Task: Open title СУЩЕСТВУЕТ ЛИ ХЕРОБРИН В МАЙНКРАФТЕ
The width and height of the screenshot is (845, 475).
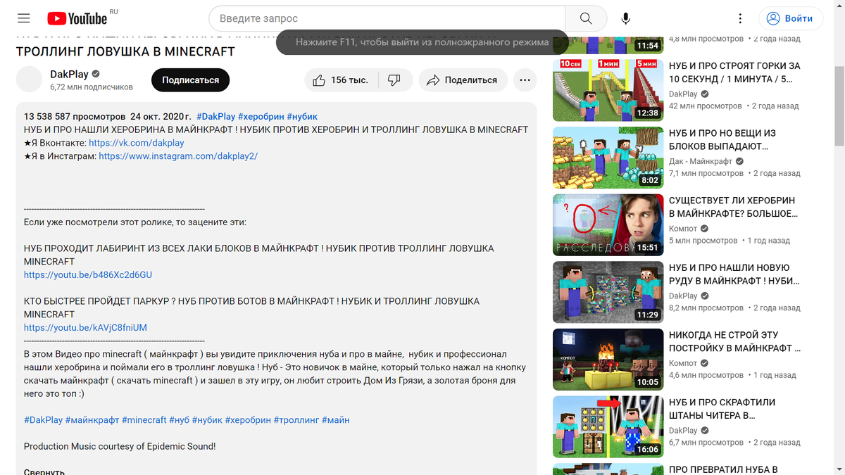Action: [x=734, y=207]
